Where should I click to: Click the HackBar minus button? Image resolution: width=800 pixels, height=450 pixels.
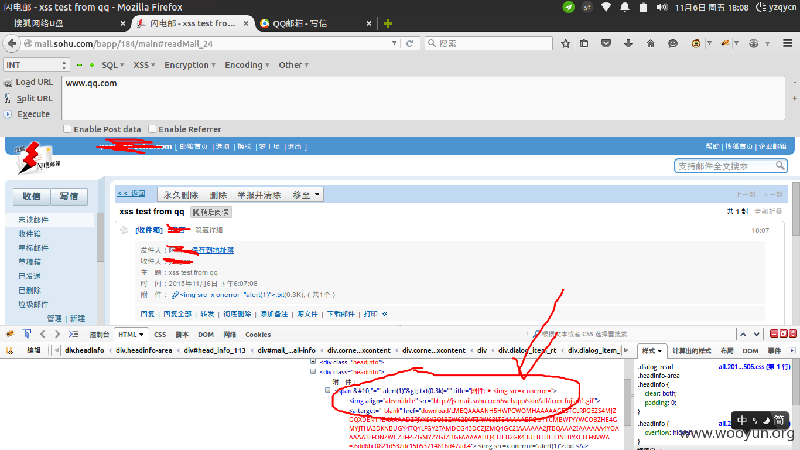point(80,65)
